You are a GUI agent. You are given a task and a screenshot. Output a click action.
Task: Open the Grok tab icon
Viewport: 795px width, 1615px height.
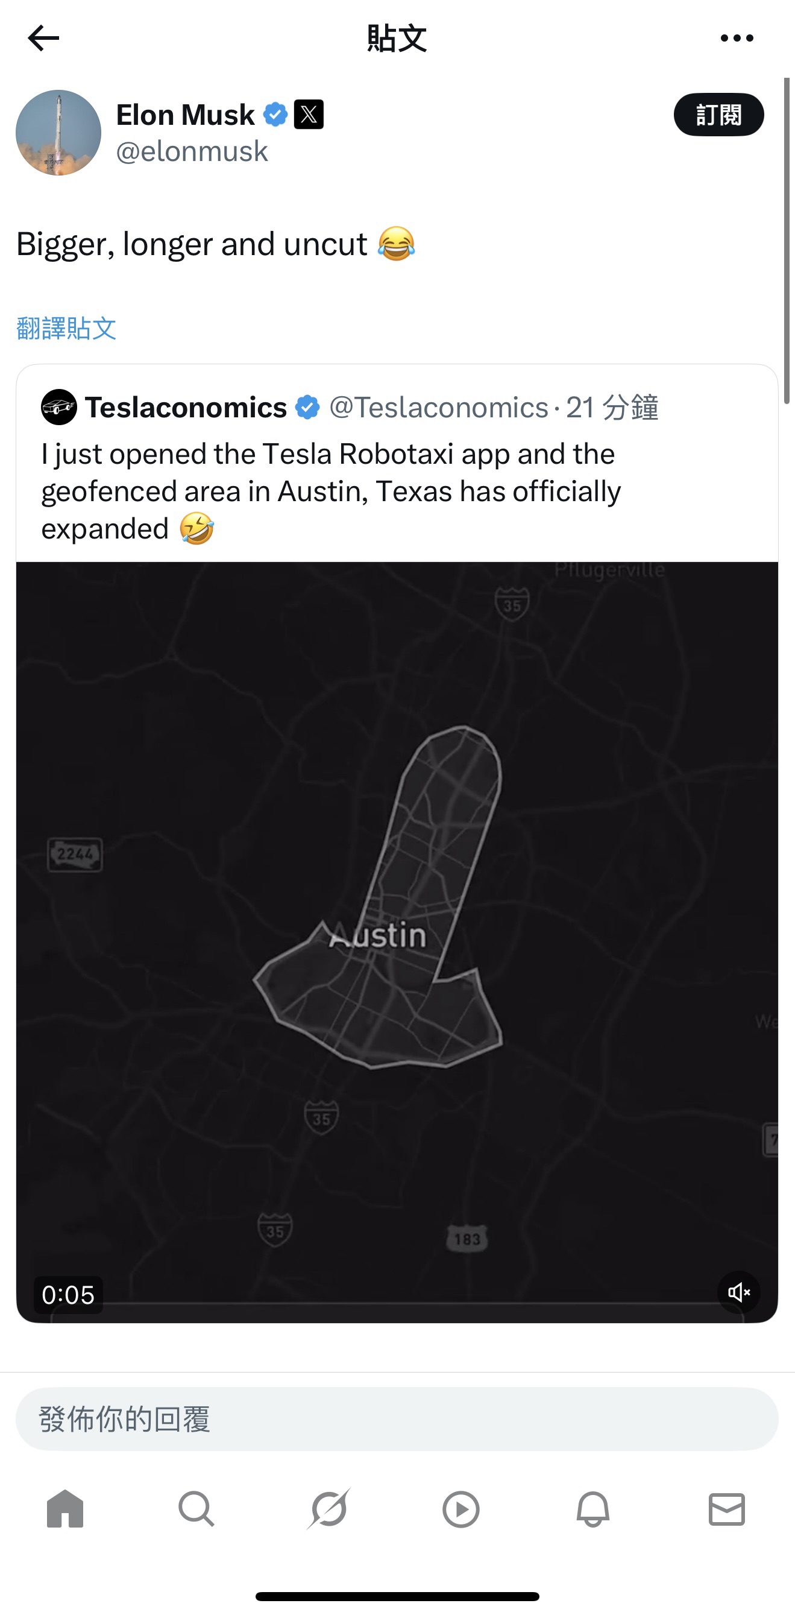tap(328, 1508)
